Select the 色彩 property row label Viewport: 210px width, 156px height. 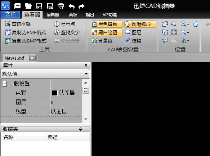tap(21, 93)
